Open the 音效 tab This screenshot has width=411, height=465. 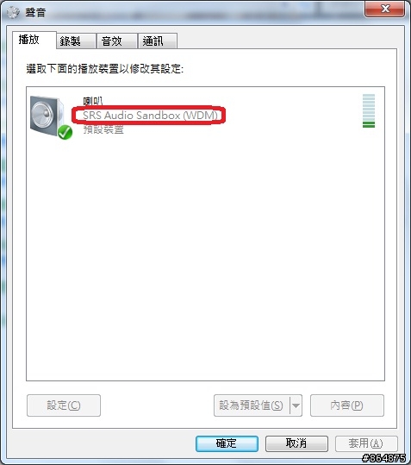tap(117, 41)
